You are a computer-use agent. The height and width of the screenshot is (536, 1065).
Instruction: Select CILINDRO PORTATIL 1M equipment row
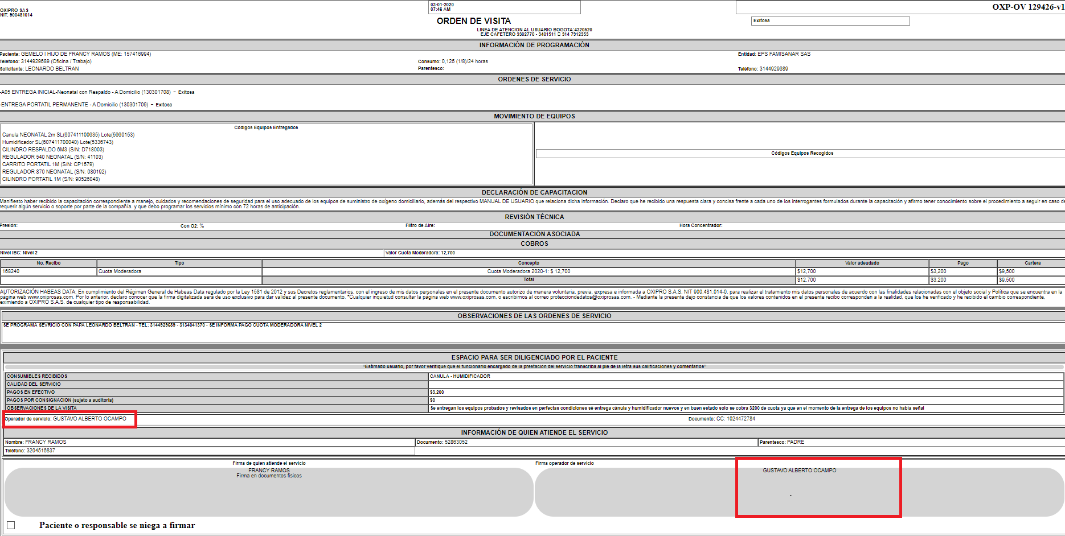point(51,179)
